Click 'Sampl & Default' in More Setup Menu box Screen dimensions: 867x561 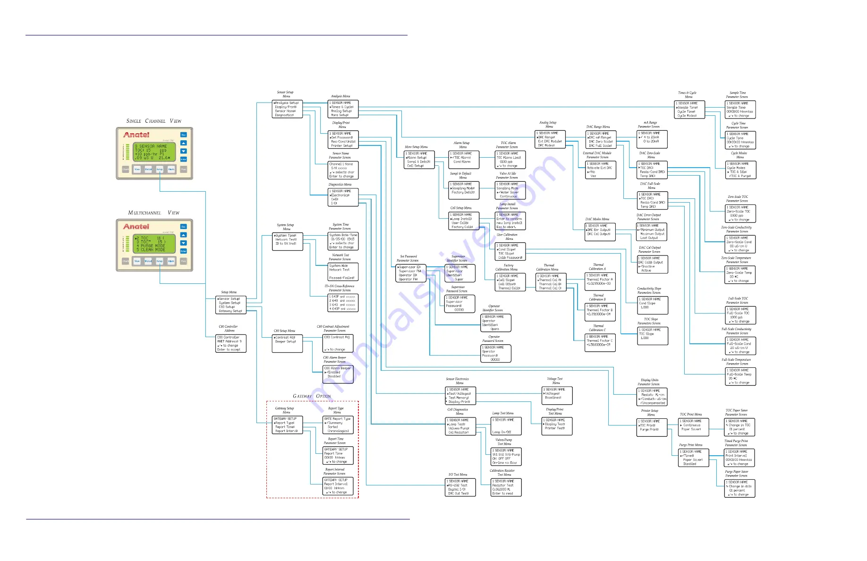point(419,162)
